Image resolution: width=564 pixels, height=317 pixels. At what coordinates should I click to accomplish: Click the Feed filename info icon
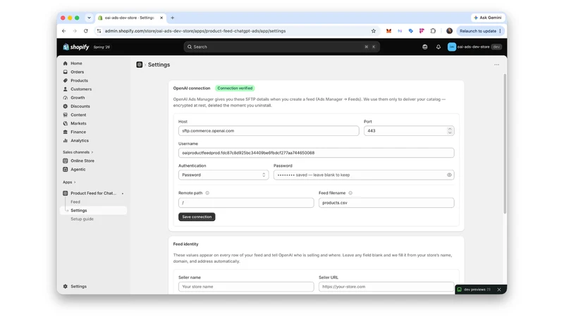pos(350,193)
